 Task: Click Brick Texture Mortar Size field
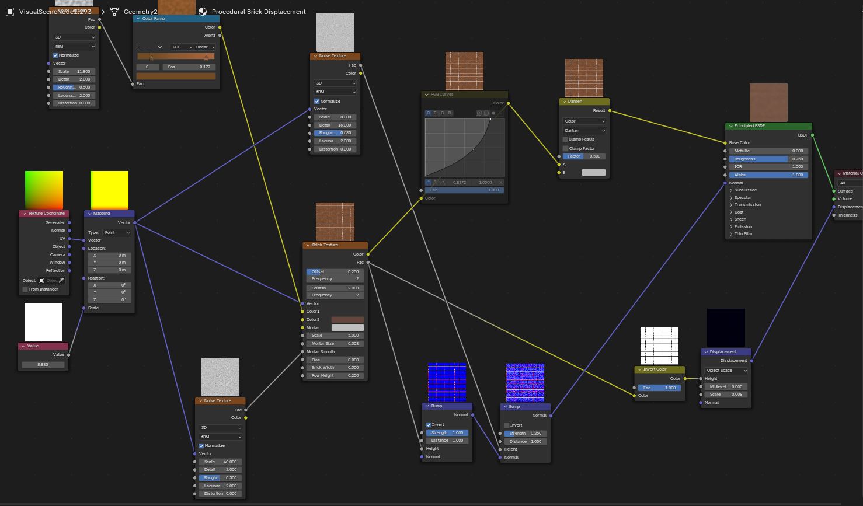pyautogui.click(x=335, y=344)
